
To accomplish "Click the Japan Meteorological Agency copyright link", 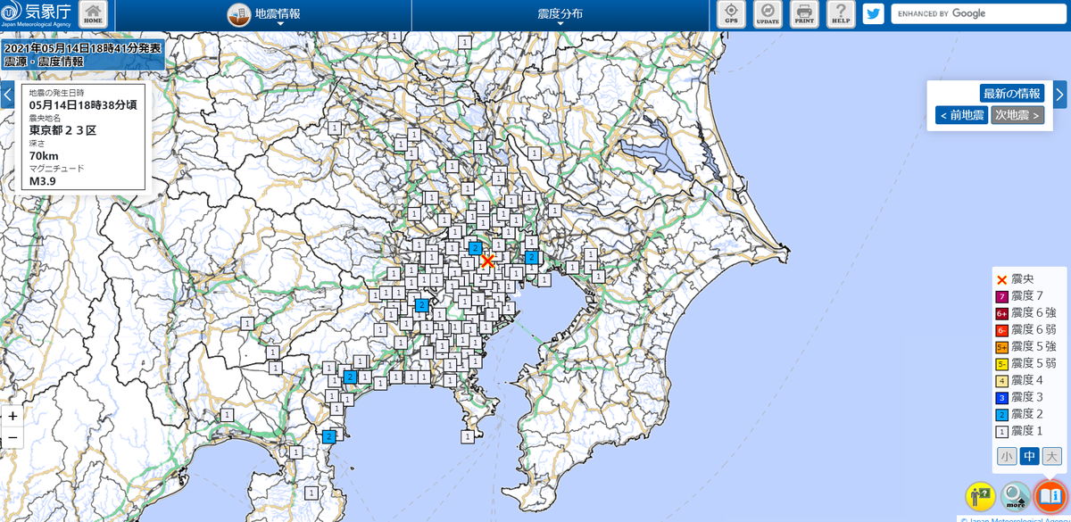I will tap(1015, 518).
